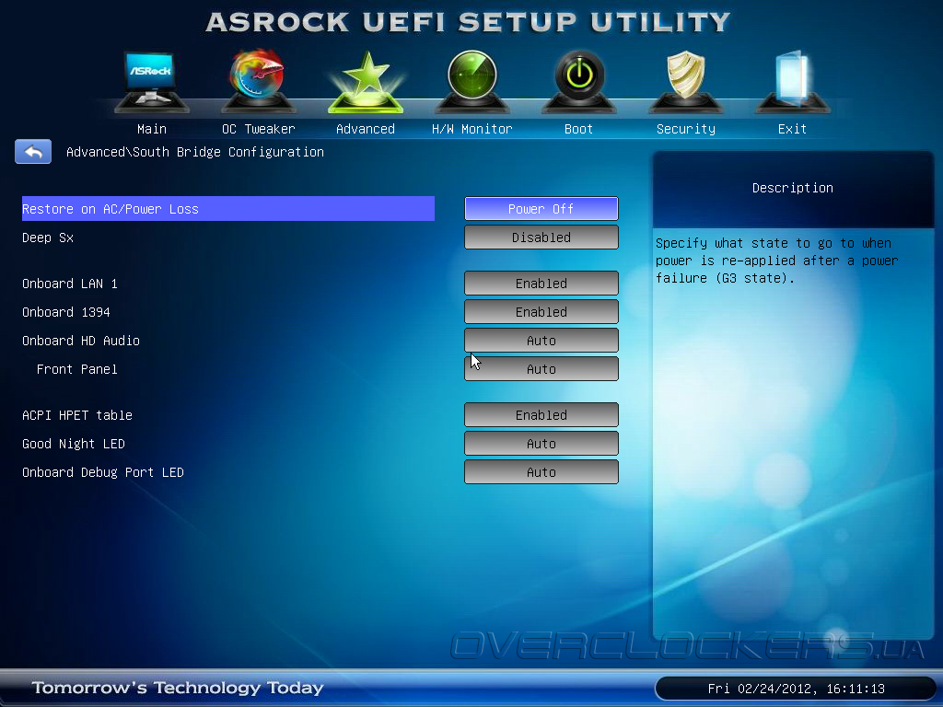The width and height of the screenshot is (943, 707).
Task: Open the Power Off value dropdown
Action: [x=541, y=209]
